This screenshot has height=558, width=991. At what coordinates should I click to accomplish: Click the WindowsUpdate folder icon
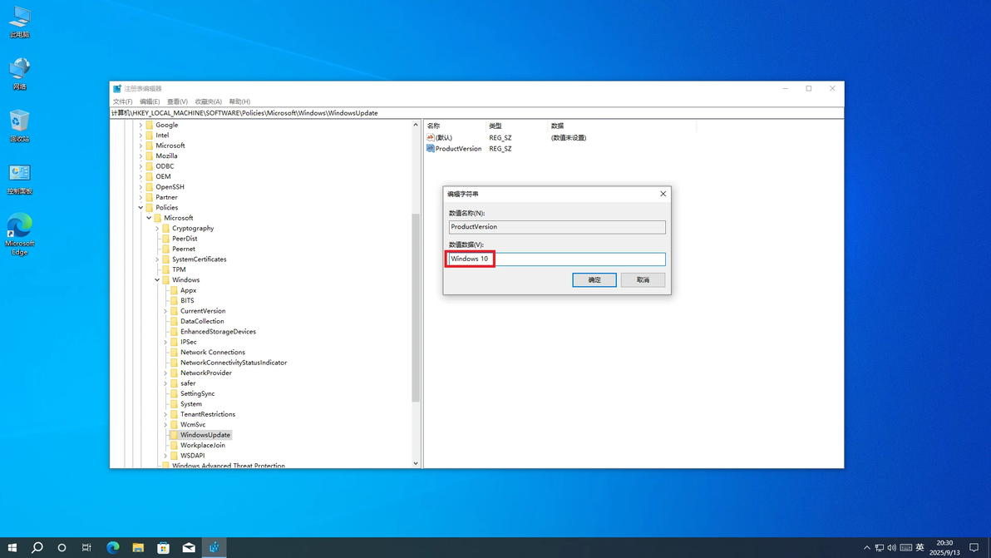174,435
